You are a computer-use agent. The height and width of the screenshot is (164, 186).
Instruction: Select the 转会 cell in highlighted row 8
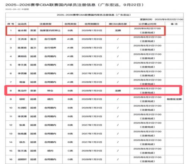(50, 91)
